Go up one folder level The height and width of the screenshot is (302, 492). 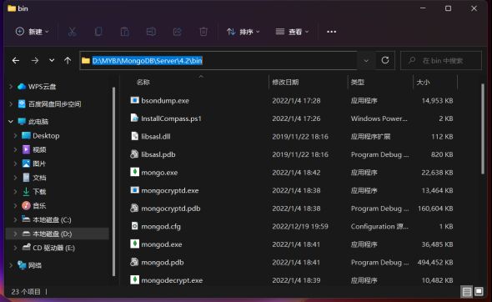pyautogui.click(x=68, y=60)
